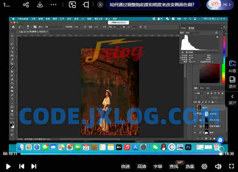Play the paused video
Viewport: 238px width, 172px height.
point(8,166)
